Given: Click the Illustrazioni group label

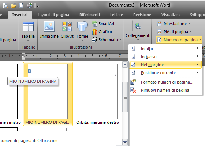Looking at the screenshot, I should [x=81, y=47].
